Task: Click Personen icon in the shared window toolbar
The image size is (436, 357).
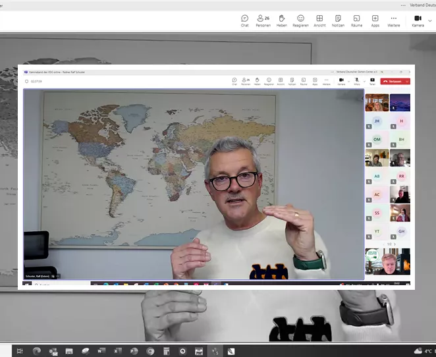Action: tap(246, 81)
